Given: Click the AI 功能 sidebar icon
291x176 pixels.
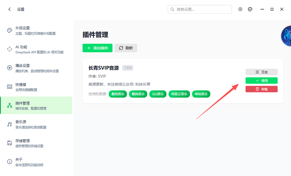Looking at the screenshot, I should (9, 49).
